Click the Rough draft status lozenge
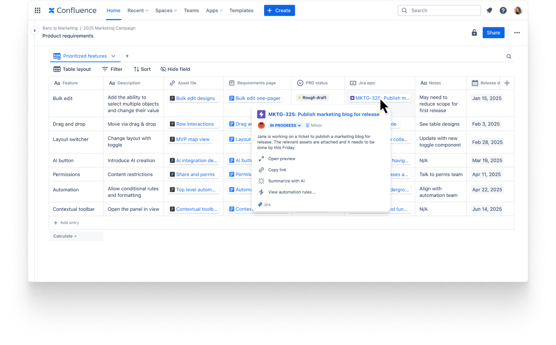The width and height of the screenshot is (556, 345). click(313, 98)
